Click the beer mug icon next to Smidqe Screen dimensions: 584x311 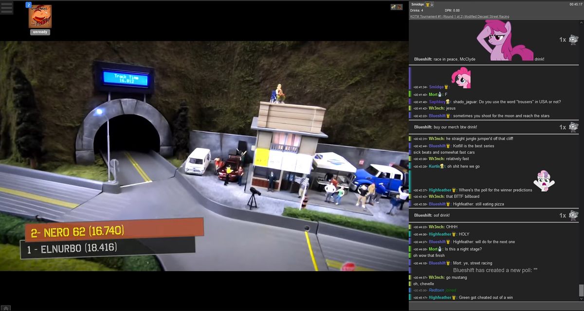[x=427, y=4]
